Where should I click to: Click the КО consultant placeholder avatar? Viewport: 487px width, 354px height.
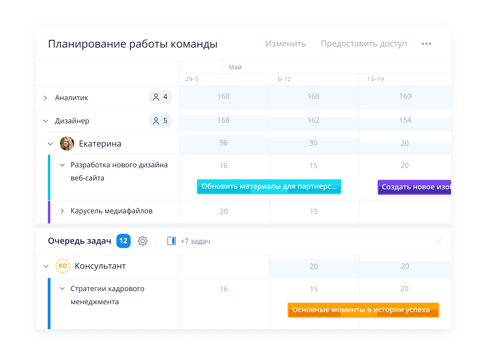tap(63, 266)
